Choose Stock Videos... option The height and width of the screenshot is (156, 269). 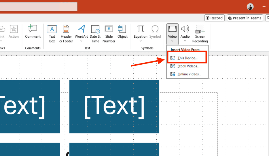click(x=187, y=66)
